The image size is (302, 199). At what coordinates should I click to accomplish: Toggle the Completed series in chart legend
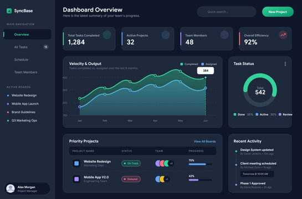189,64
